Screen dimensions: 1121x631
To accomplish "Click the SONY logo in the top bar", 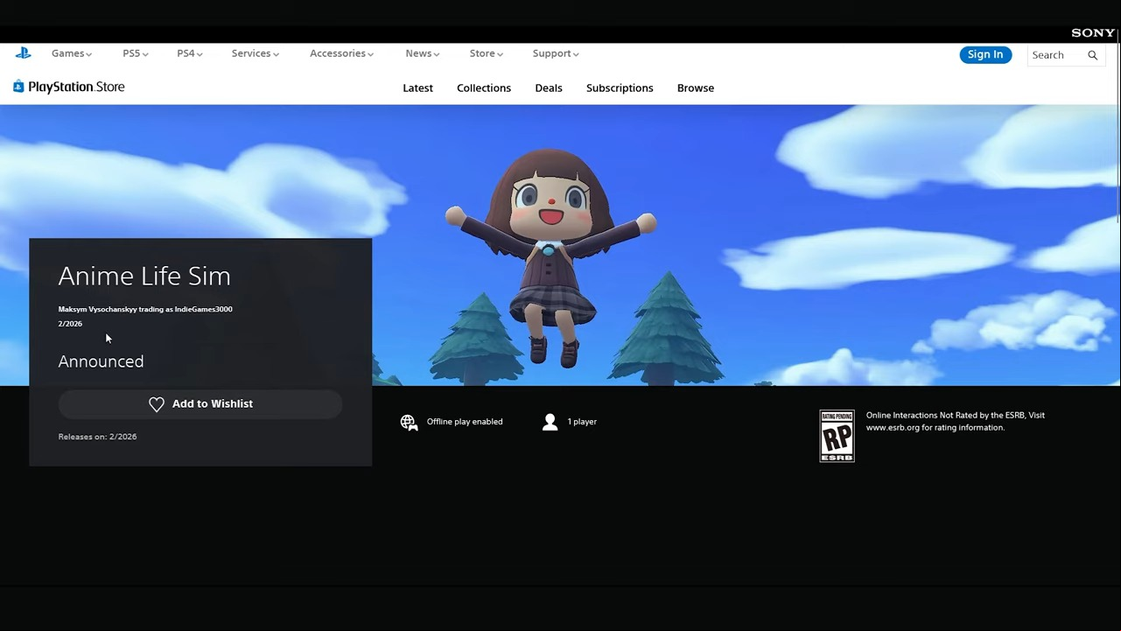I will (1093, 32).
